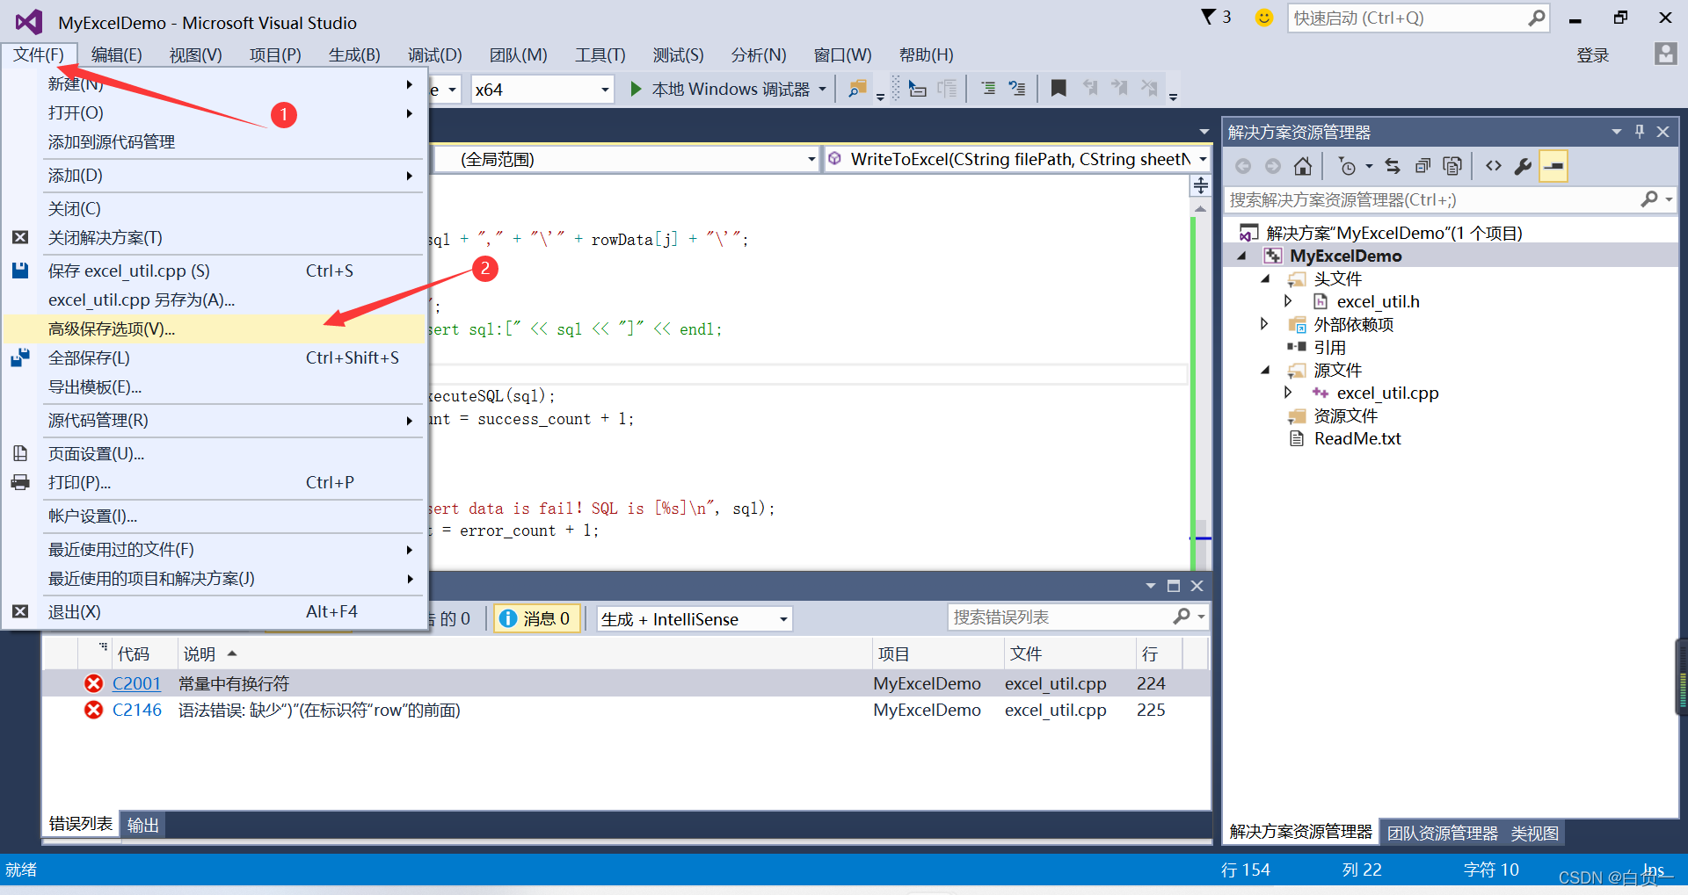Collapse the MyExcelDemo project node

[x=1241, y=256]
